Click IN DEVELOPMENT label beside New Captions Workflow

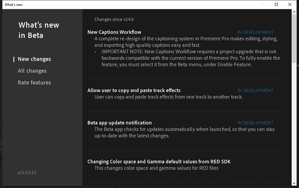coord(255,33)
